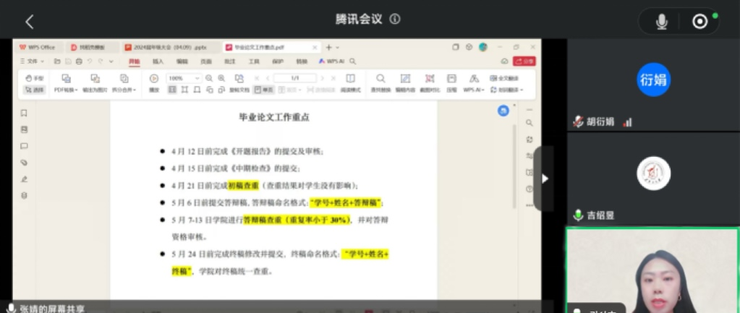Open the bookmark panel in left sidebar

tap(24, 113)
